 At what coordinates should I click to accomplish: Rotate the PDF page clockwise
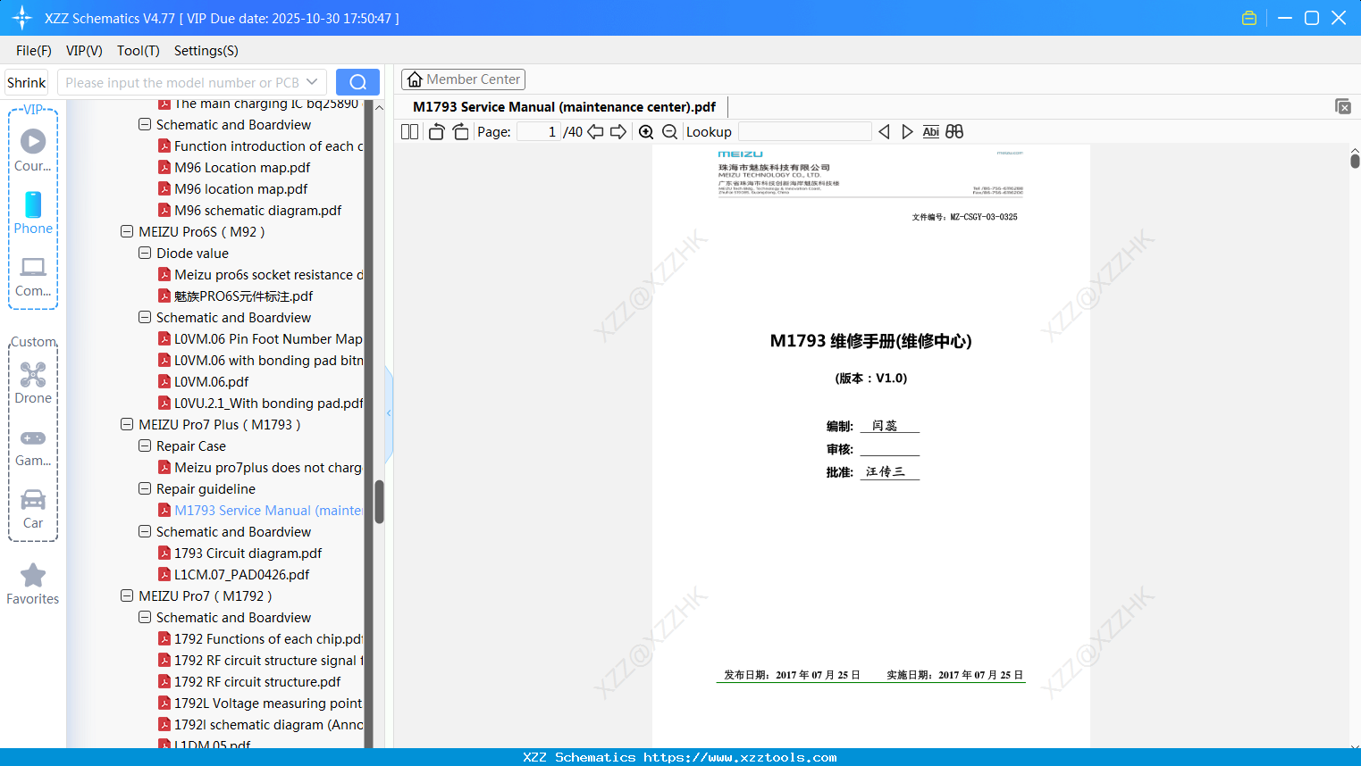click(459, 131)
